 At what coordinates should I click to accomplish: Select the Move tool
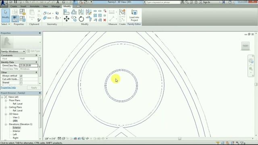[67, 19]
